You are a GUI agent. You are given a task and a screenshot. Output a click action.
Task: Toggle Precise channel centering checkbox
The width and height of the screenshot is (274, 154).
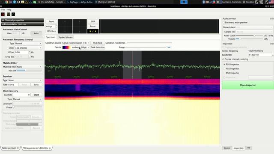pyautogui.click(x=223, y=59)
